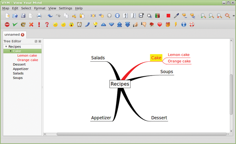The image size is (236, 144).
Task: Click the save floppy disk icon
Action: tap(23, 15)
